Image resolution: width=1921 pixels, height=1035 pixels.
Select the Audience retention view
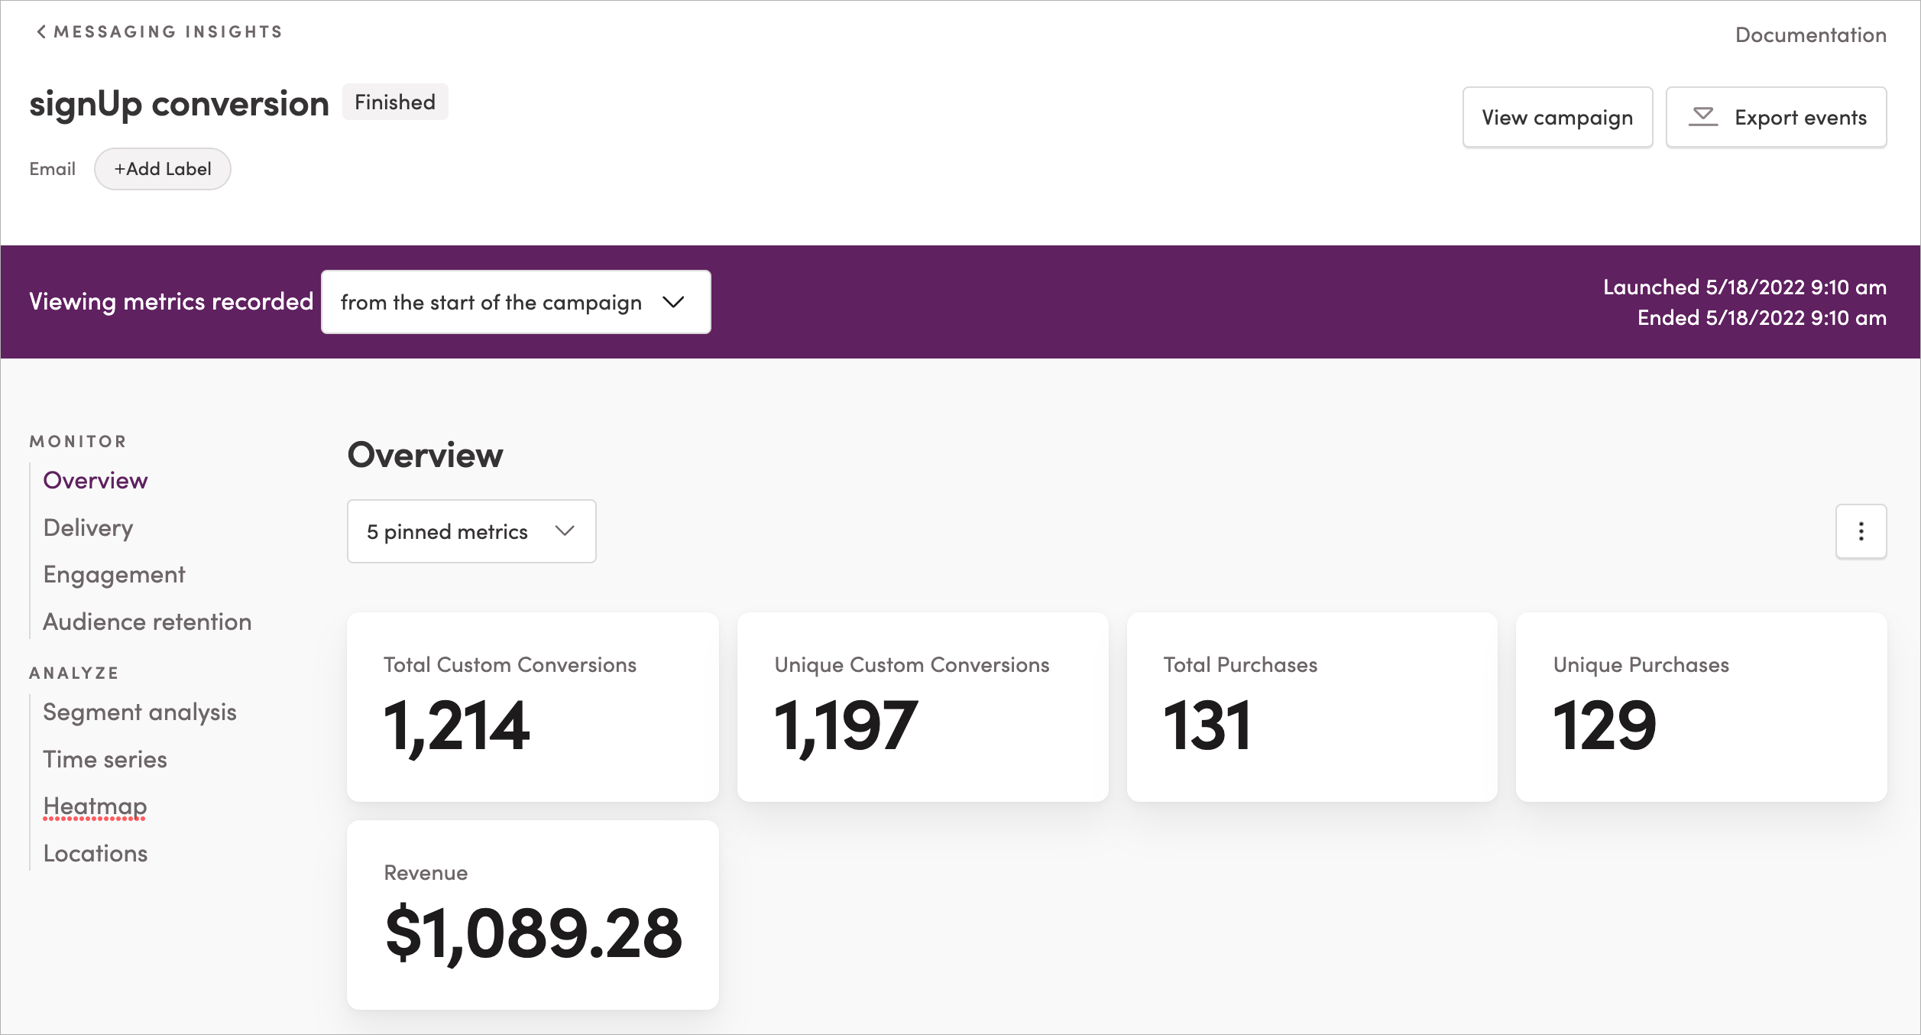tap(147, 621)
